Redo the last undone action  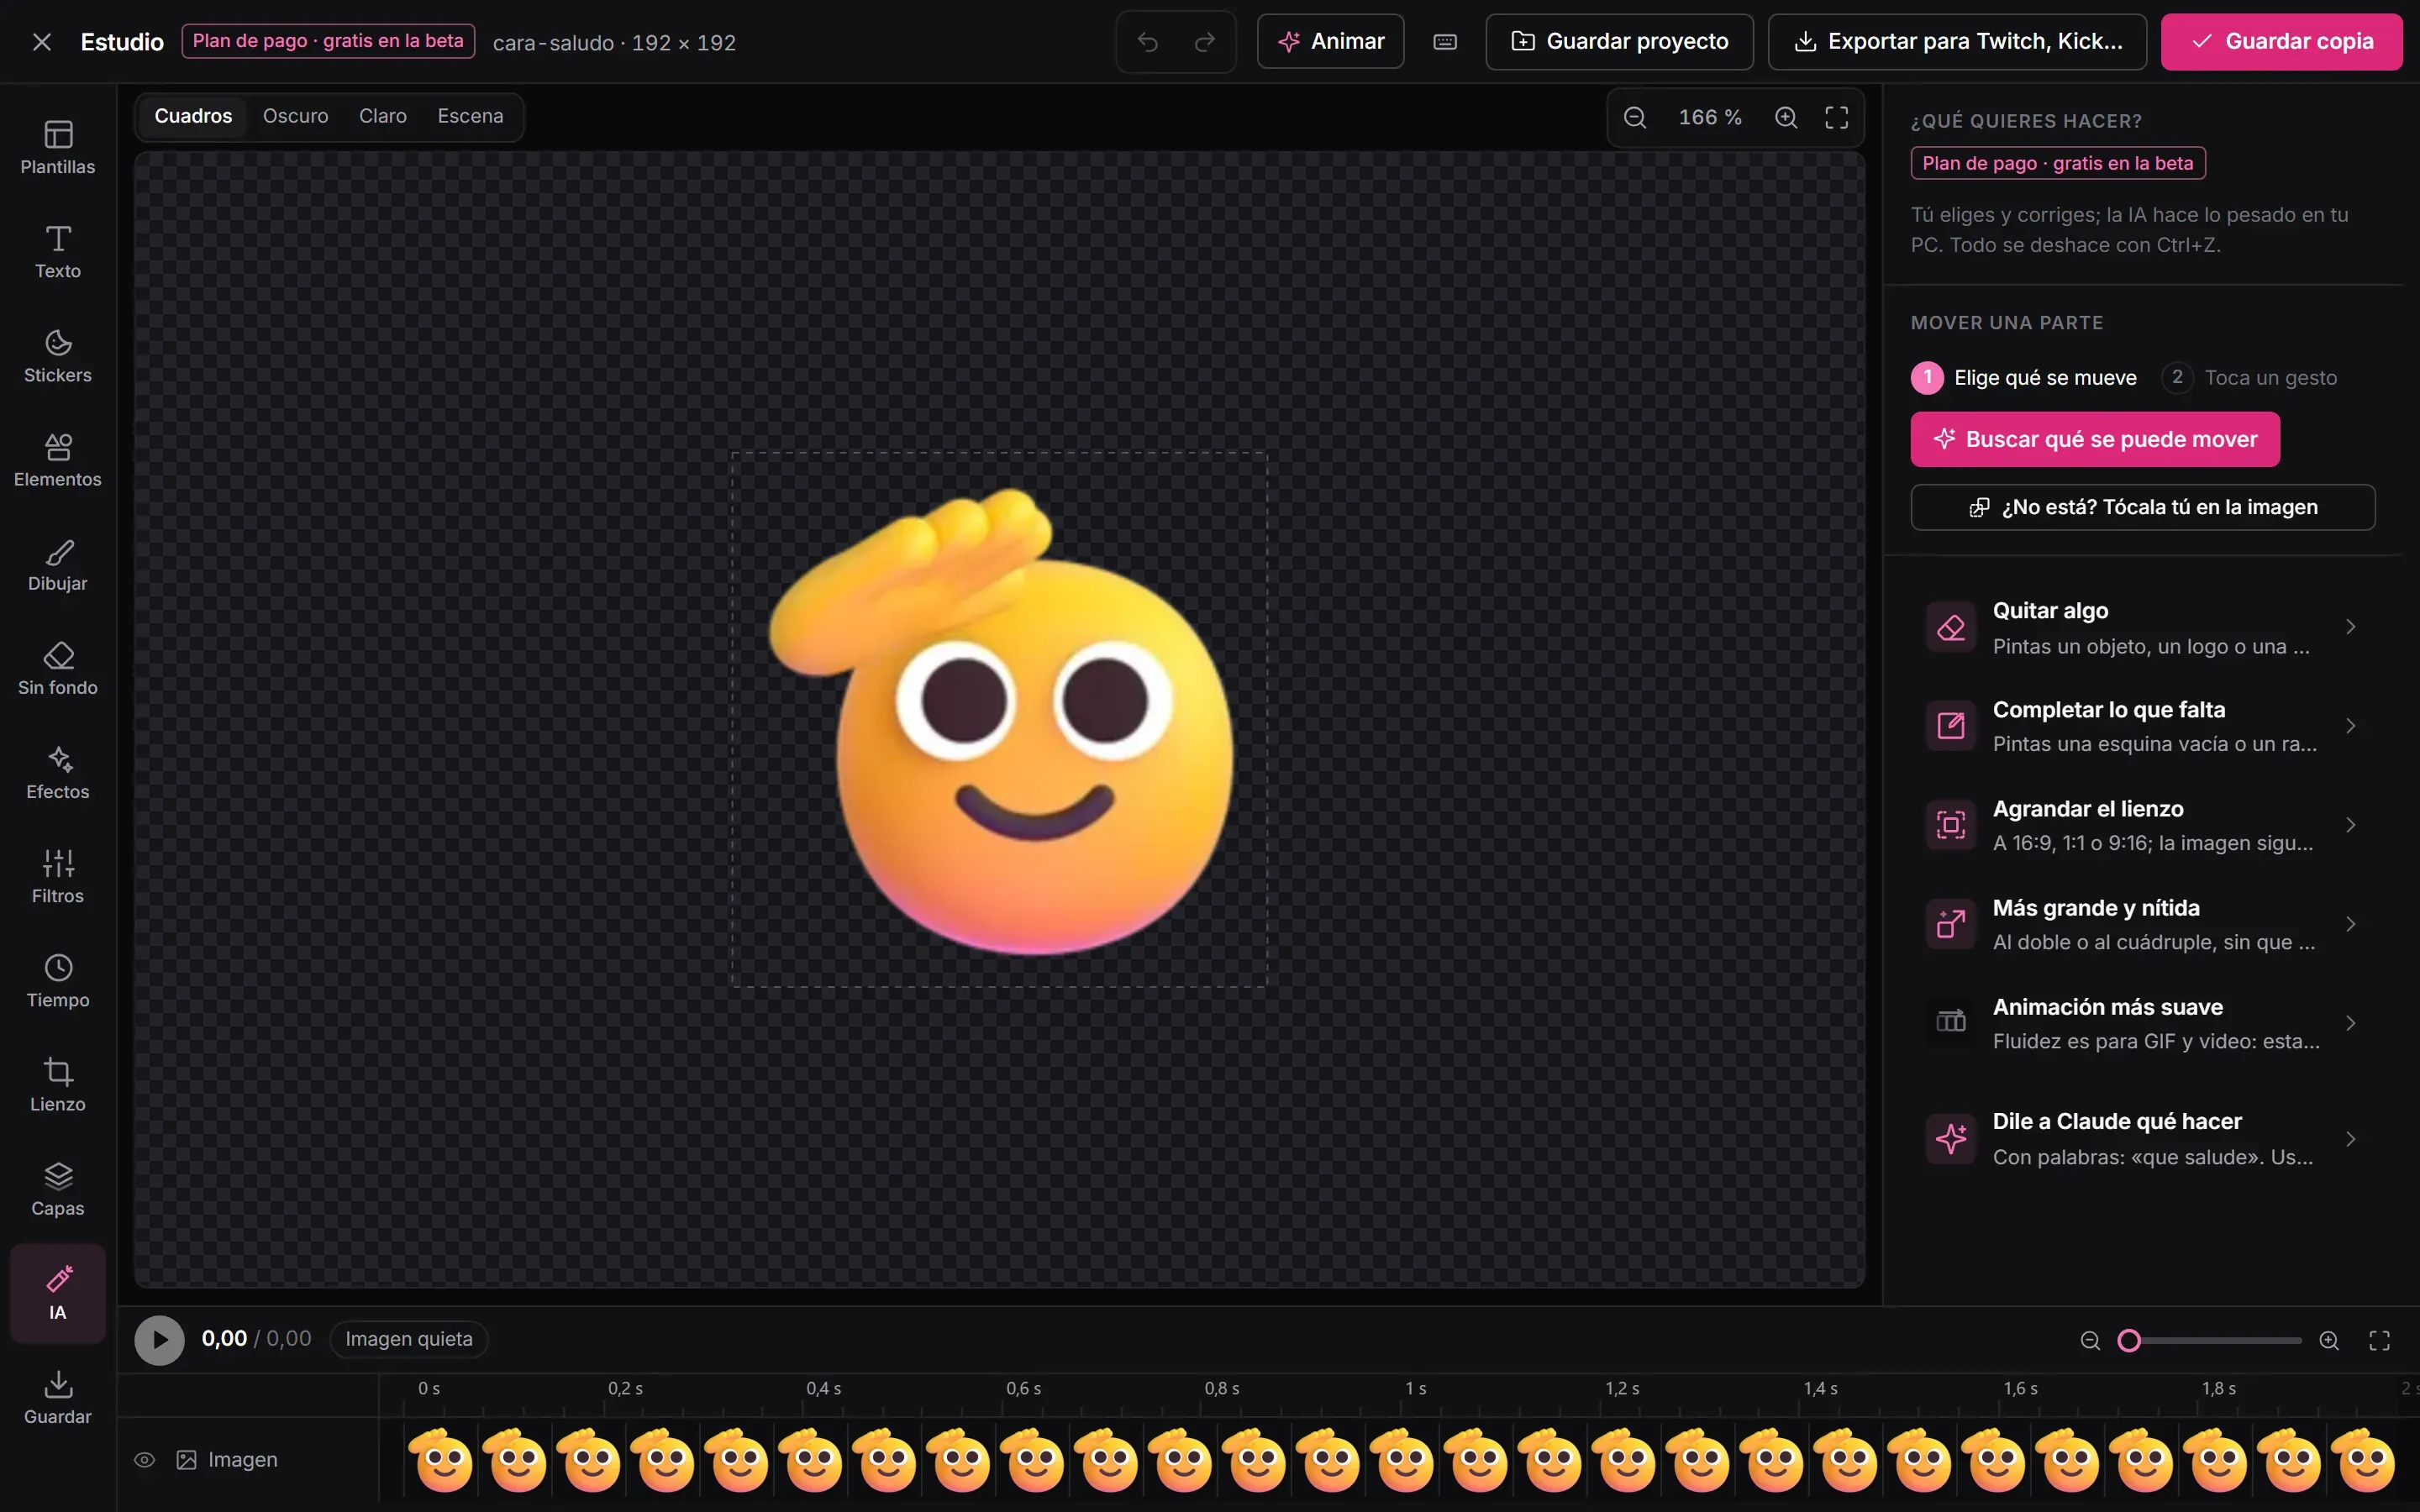click(x=1205, y=42)
